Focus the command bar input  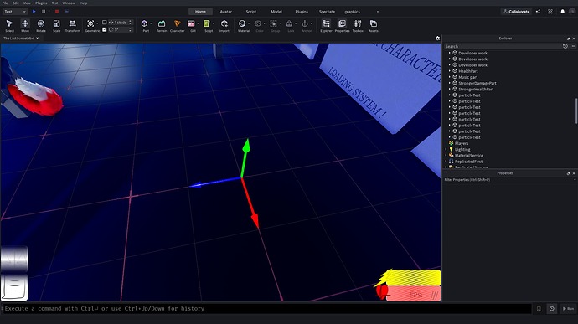point(267,309)
